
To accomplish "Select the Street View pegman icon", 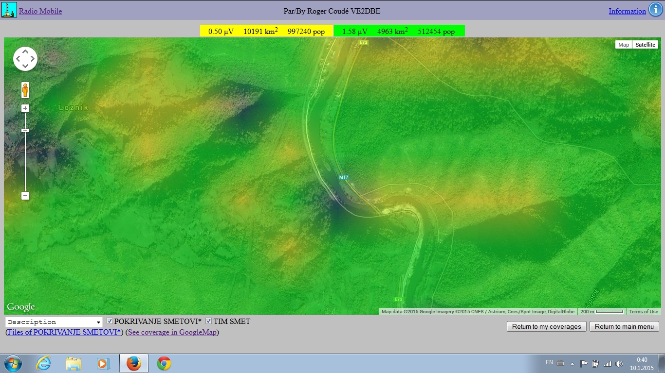I will click(25, 90).
